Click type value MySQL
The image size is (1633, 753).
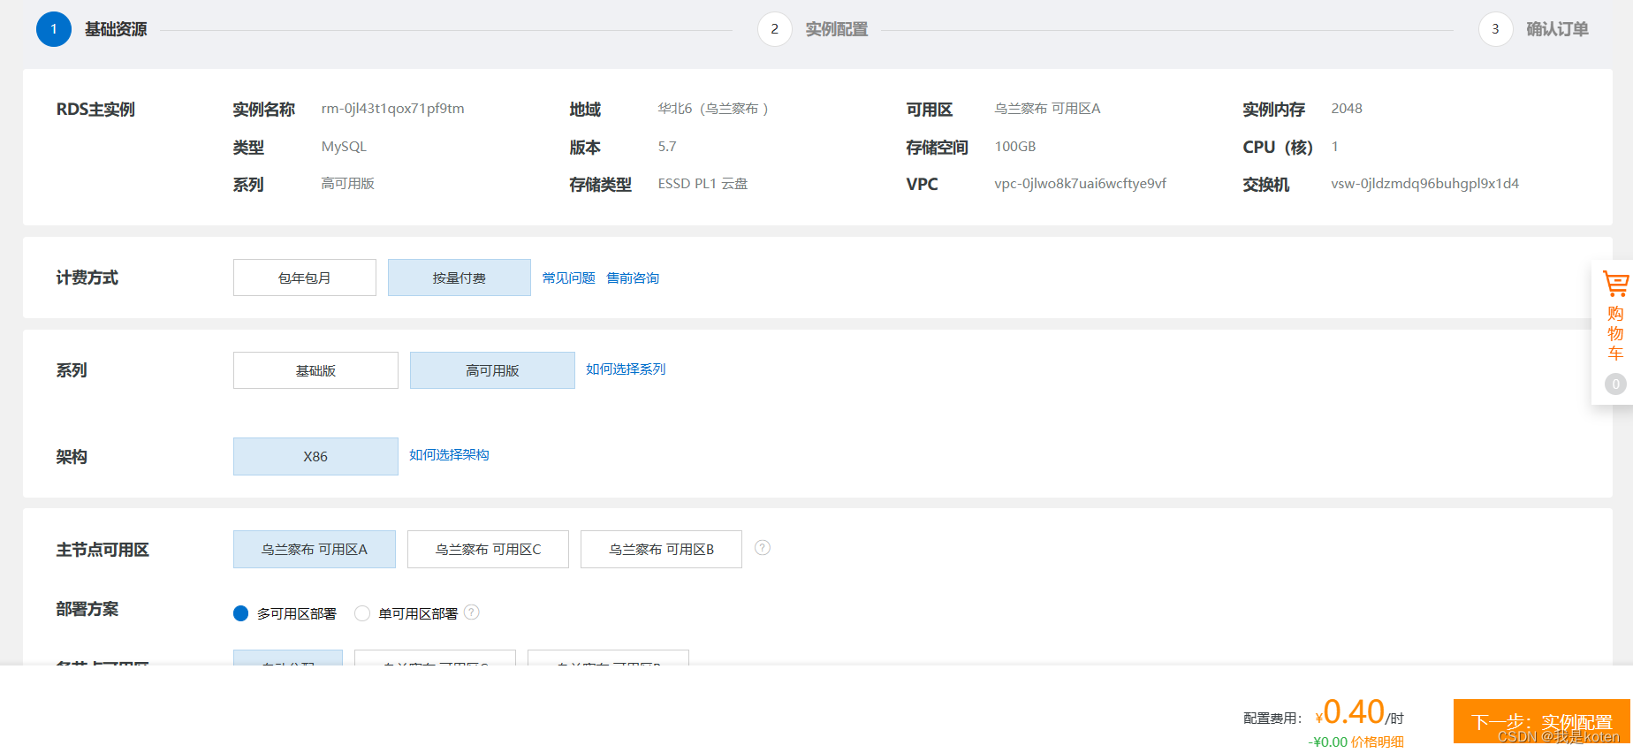344,147
